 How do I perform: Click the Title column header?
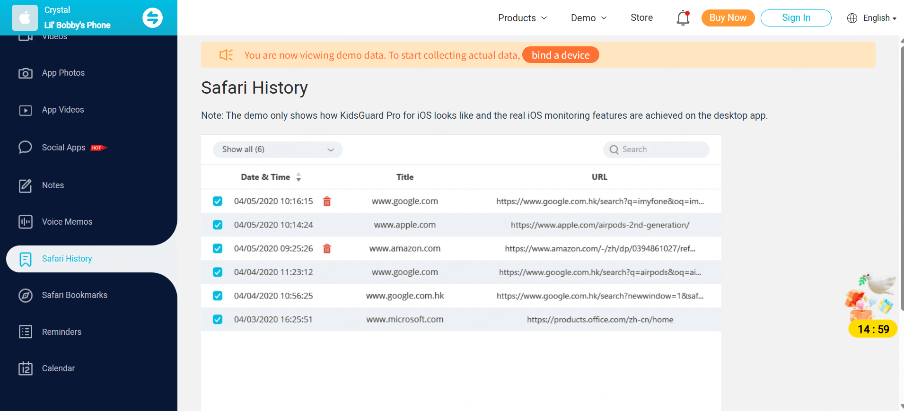pos(405,177)
